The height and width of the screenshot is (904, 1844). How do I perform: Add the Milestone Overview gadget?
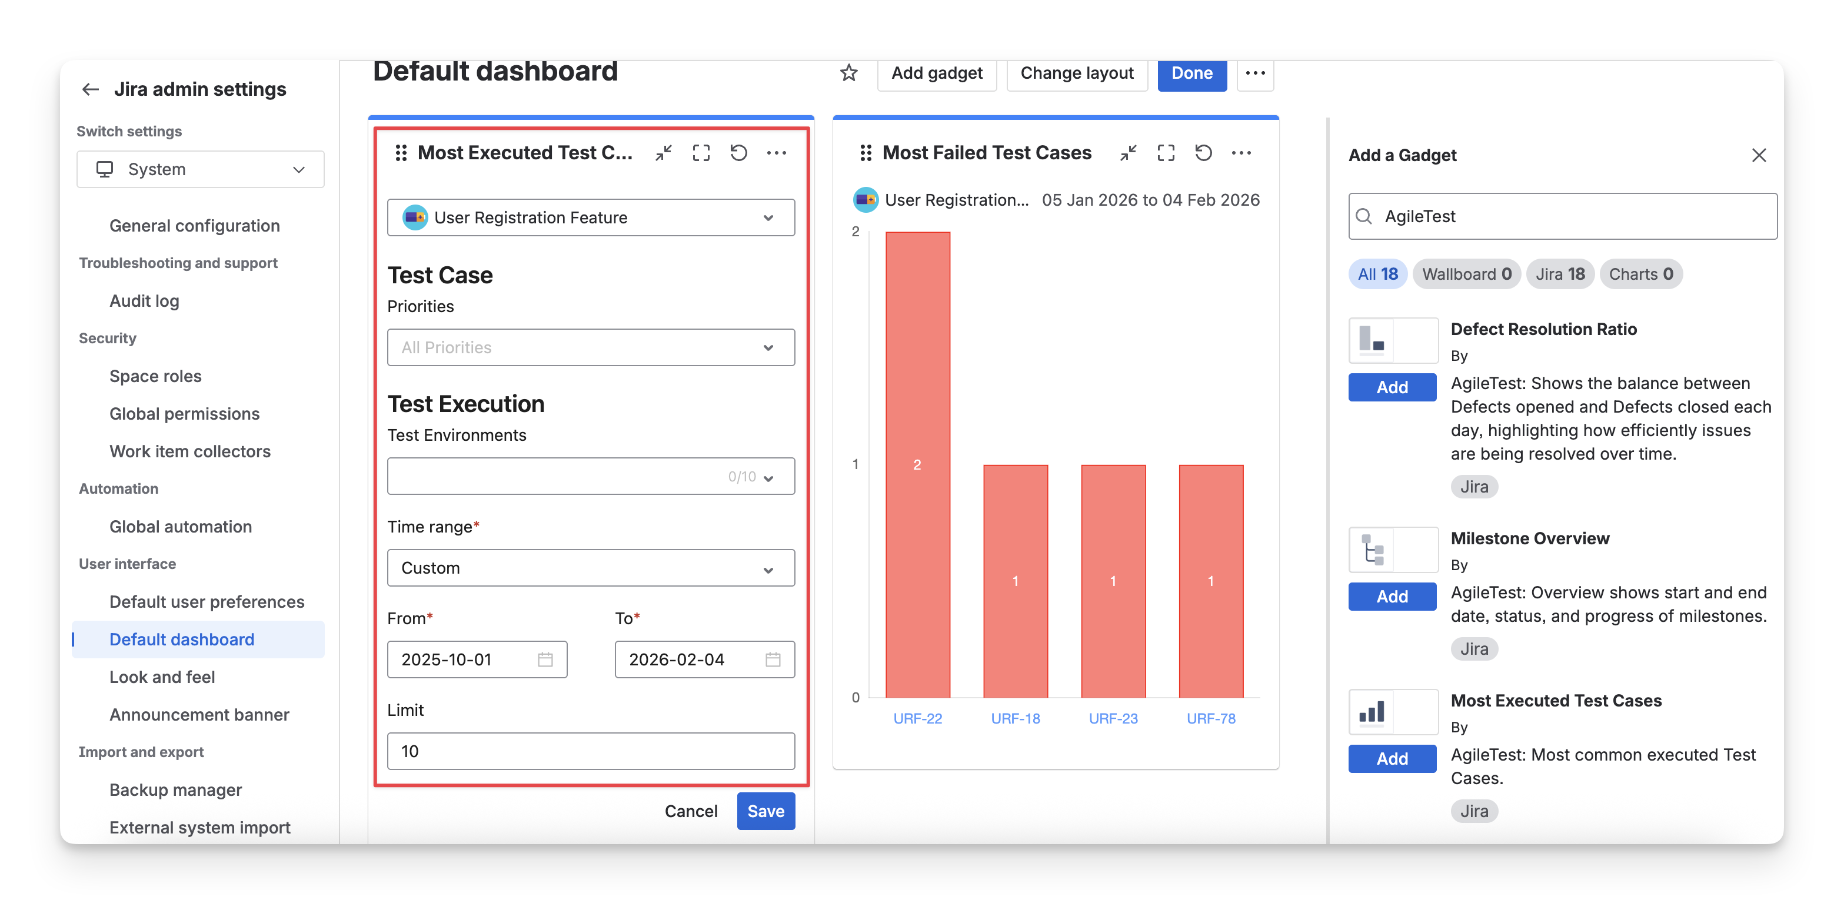[1392, 597]
